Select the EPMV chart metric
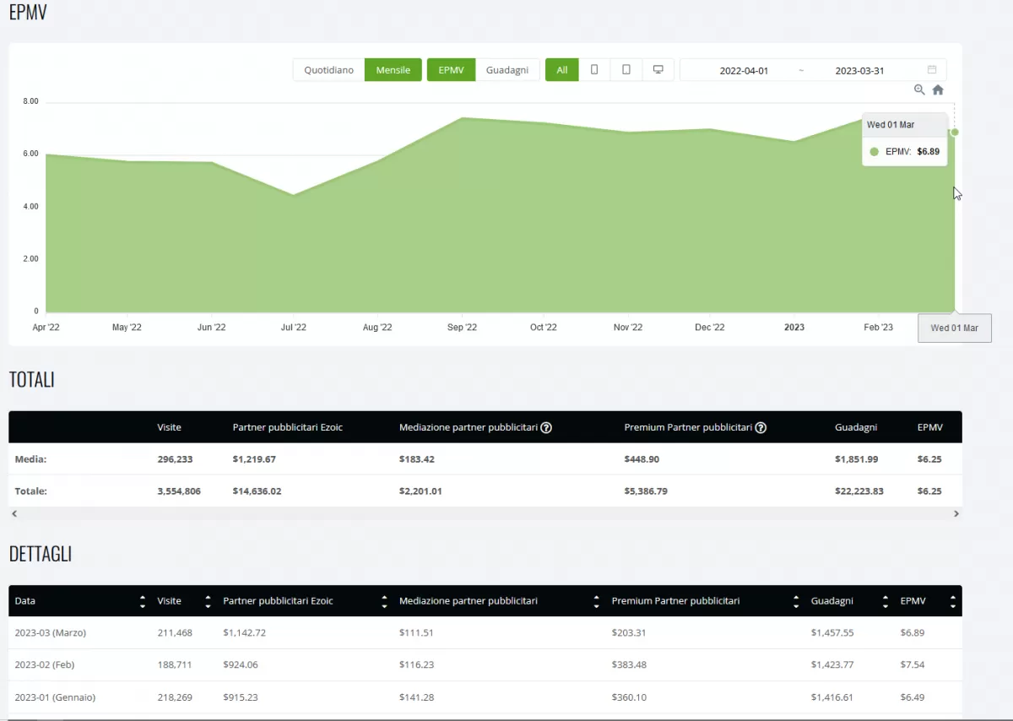Viewport: 1013px width, 721px height. 451,70
